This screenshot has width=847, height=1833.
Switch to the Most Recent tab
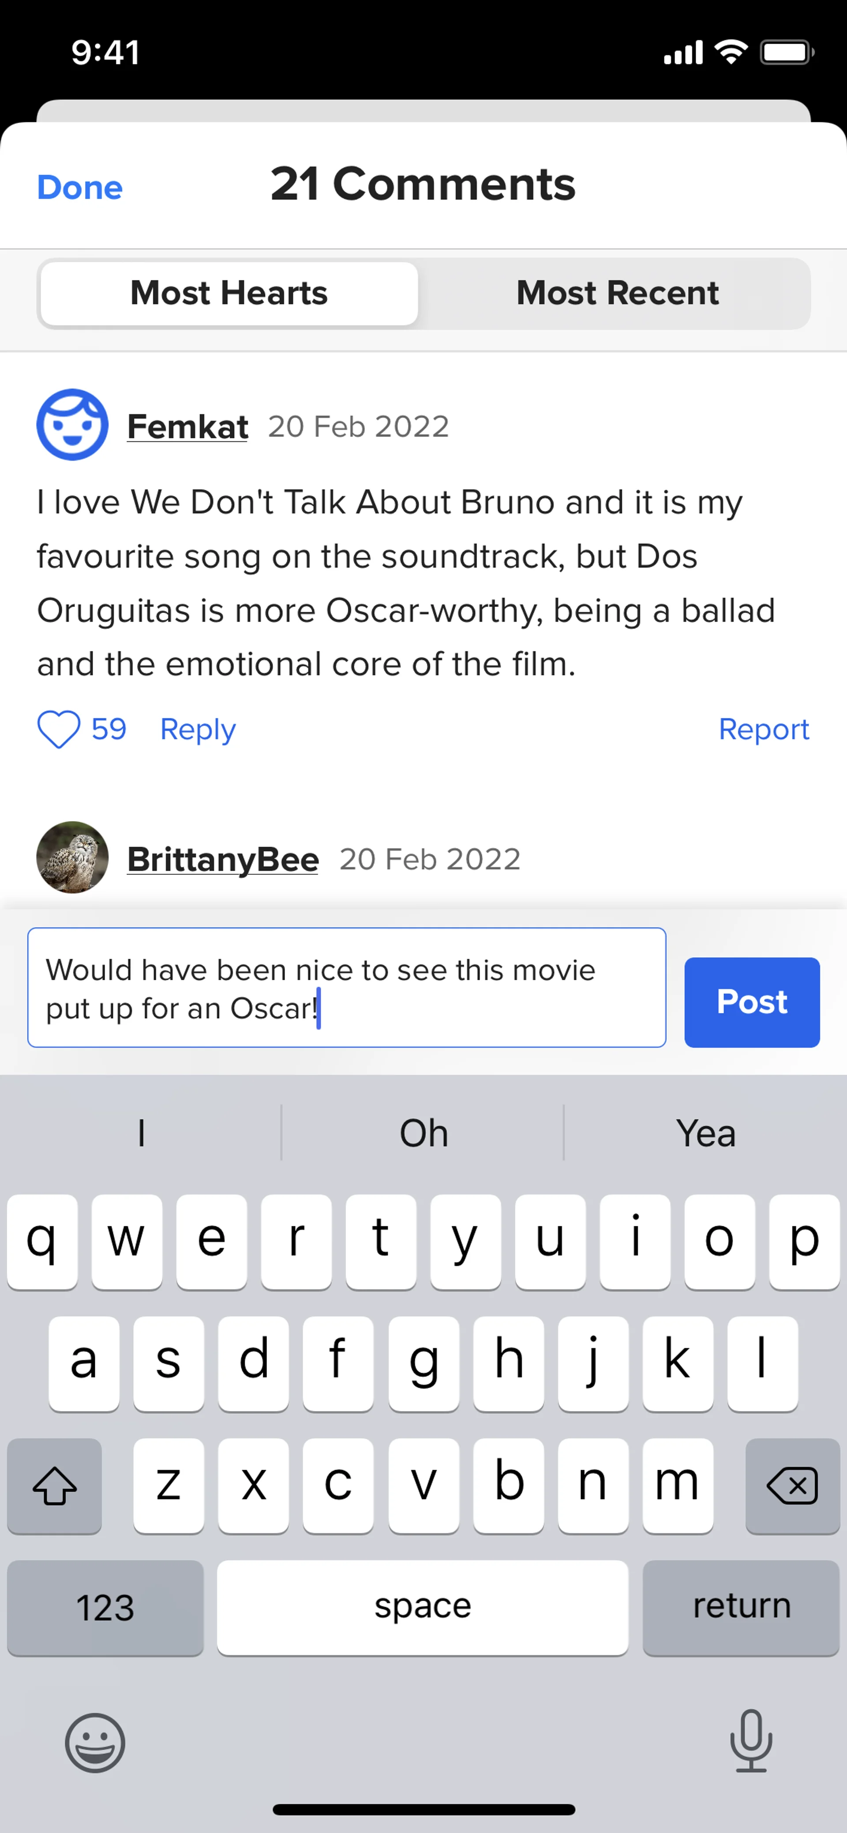pyautogui.click(x=617, y=293)
